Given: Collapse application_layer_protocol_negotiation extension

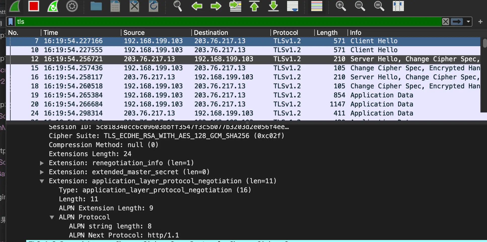Looking at the screenshot, I should (42, 181).
